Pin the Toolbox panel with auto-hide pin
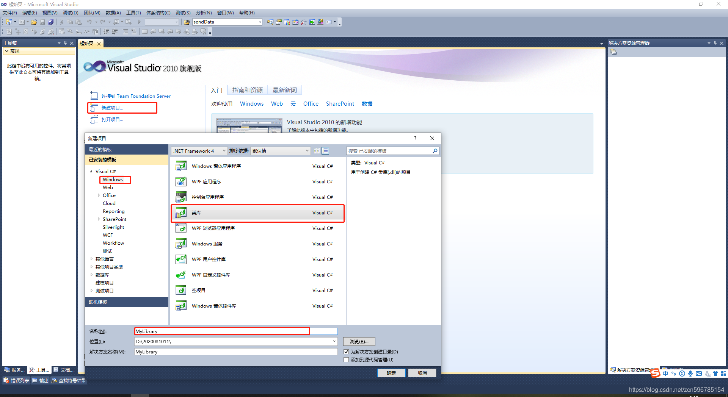The height and width of the screenshot is (397, 728). coord(65,43)
